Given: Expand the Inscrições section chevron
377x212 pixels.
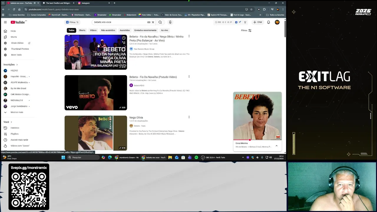Looking at the screenshot, I should [x=17, y=64].
